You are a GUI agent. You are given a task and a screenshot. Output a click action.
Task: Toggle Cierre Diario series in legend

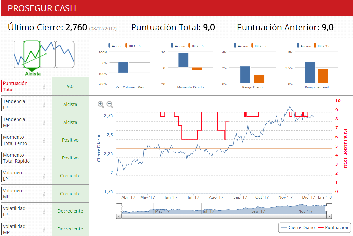(298, 228)
